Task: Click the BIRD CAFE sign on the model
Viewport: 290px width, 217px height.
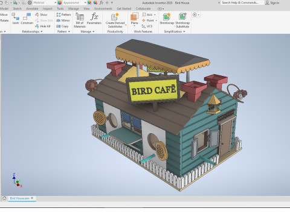Action: click(153, 90)
